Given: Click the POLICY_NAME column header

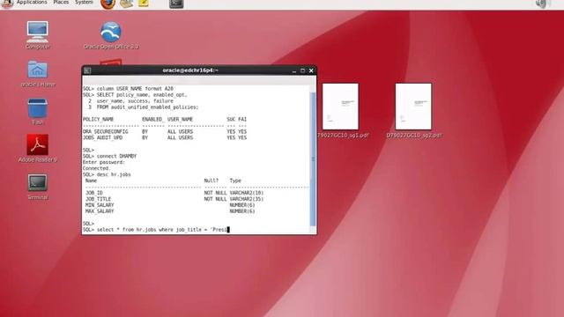Looking at the screenshot, I should click(98, 120).
